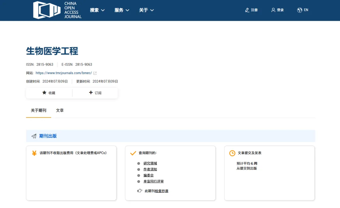Click the star icon in 收藏 button
This screenshot has width=340, height=208.
point(44,93)
